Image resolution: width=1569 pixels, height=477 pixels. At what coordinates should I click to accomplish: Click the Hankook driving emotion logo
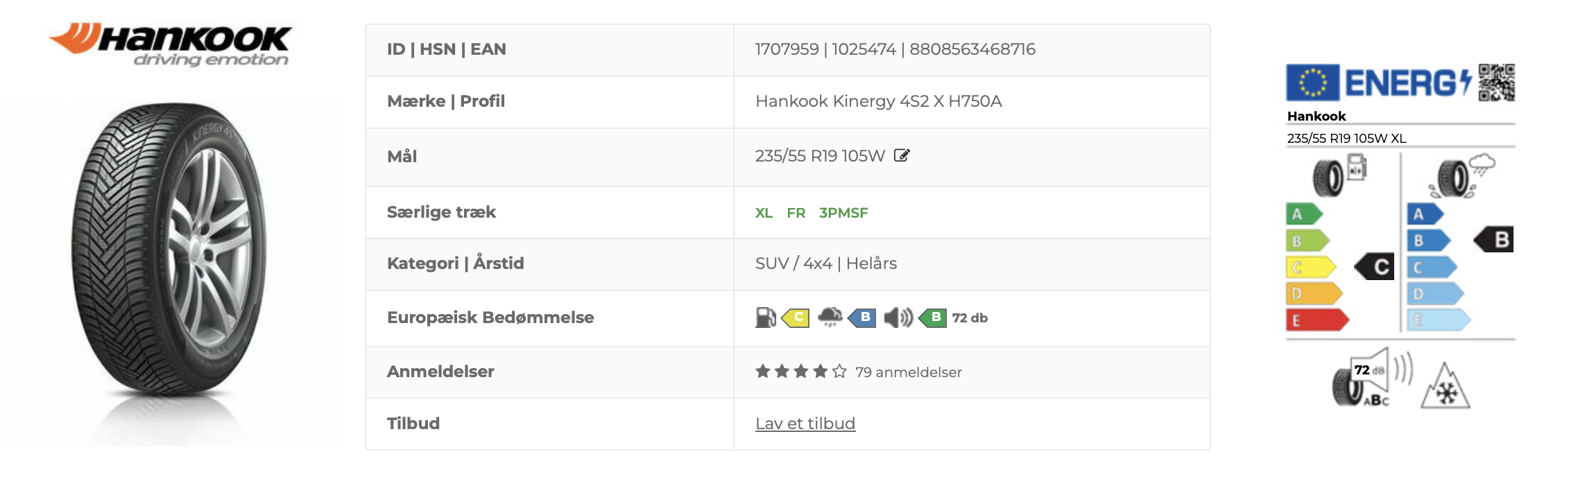point(171,45)
